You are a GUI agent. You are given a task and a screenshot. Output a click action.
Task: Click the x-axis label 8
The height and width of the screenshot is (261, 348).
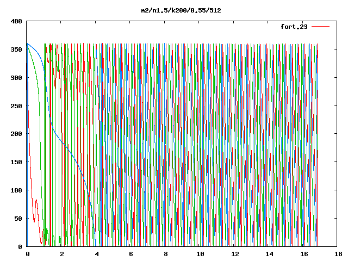(165, 254)
